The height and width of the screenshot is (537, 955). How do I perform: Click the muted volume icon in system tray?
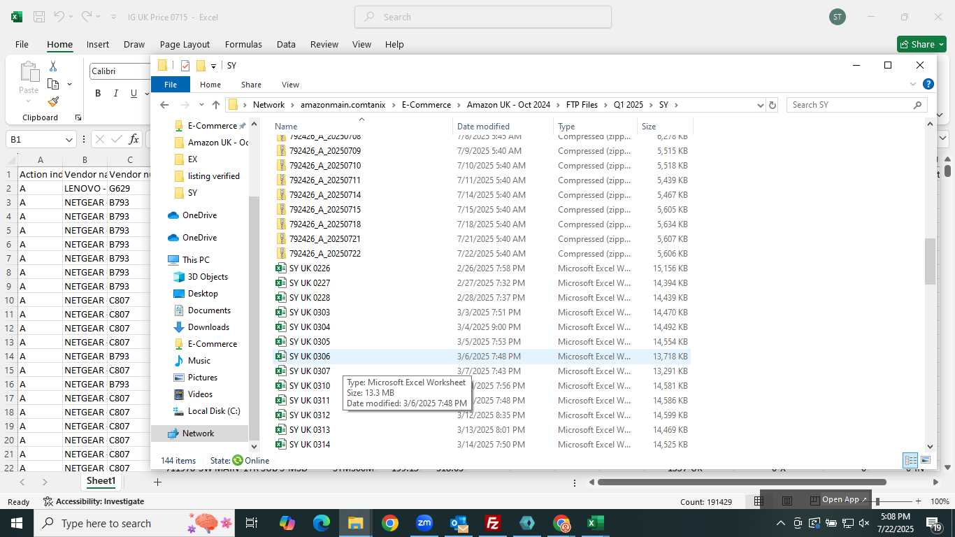coord(864,523)
